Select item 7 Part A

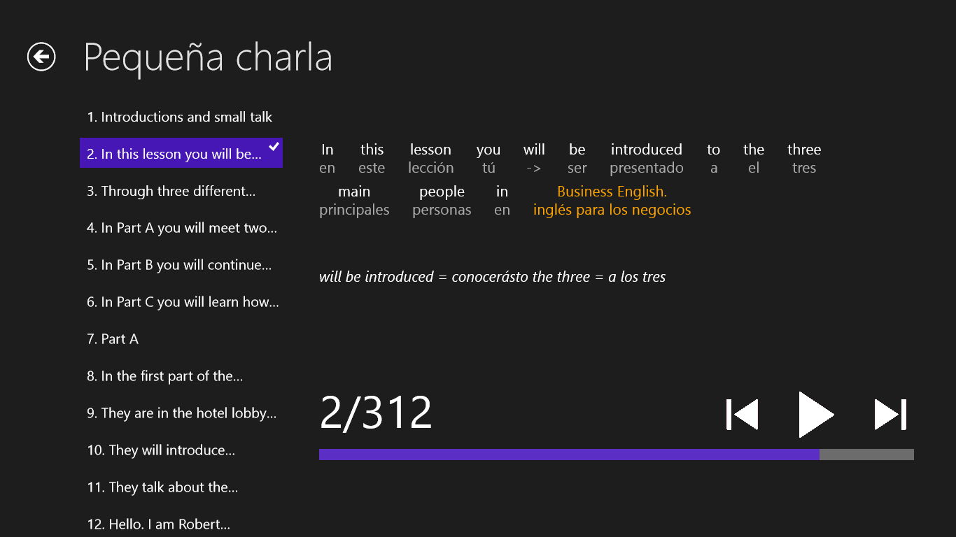click(113, 339)
